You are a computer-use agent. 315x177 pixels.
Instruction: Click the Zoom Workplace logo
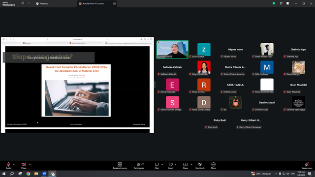tap(9, 4)
